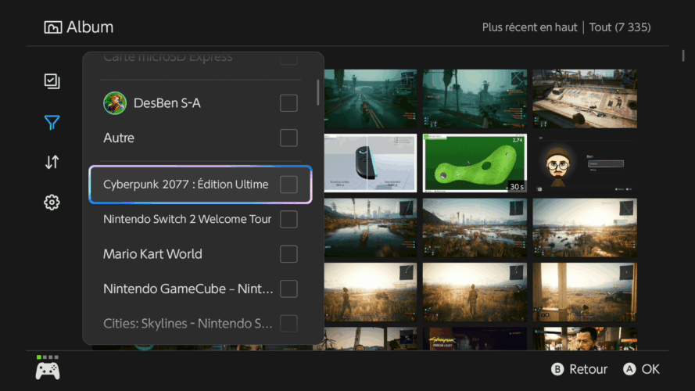The image size is (695, 391).
Task: Click the Plus récent en haut text
Action: coord(529,27)
